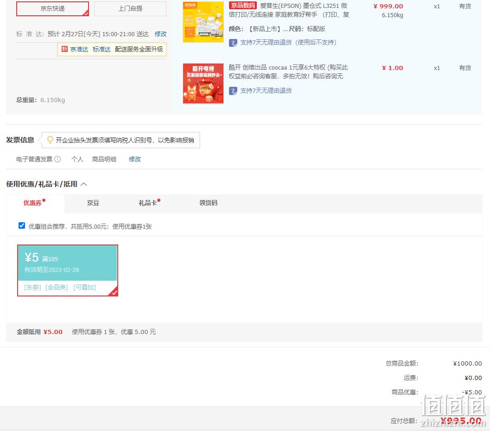This screenshot has height=431, width=490.
Task: Click 个人 invoice title text
Action: point(77,159)
